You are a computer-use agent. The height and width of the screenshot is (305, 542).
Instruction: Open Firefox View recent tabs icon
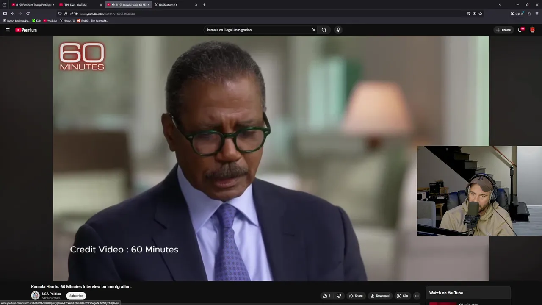(4, 5)
